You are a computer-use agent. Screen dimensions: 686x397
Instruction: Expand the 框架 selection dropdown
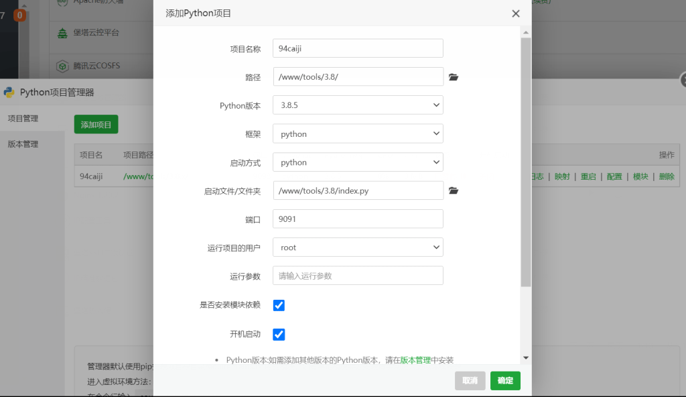click(357, 133)
